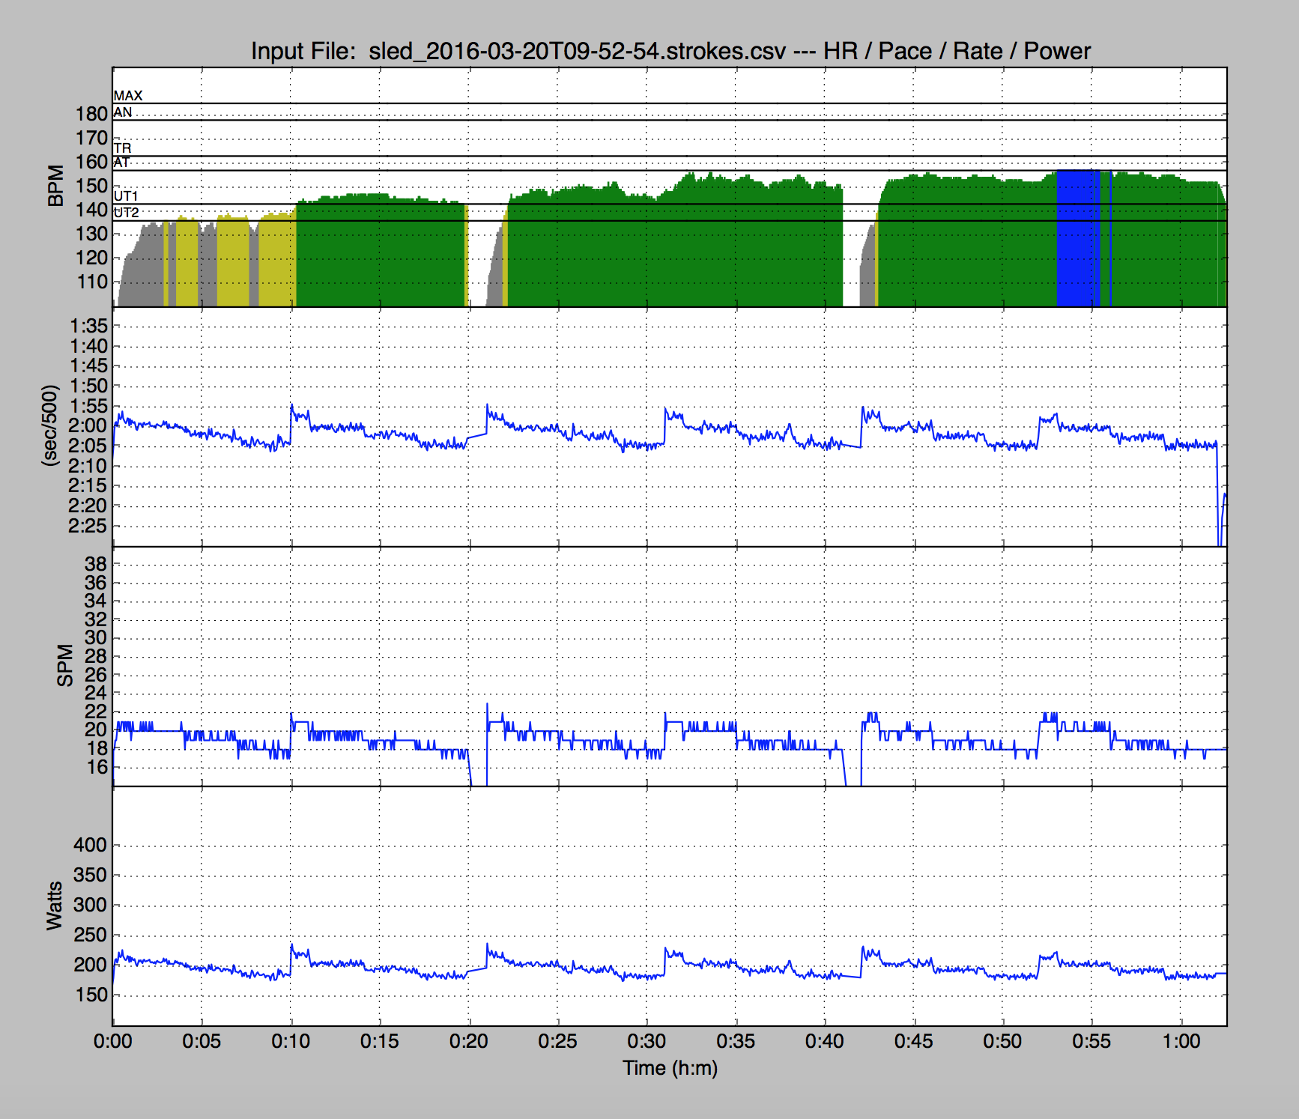Click the 1:00 time tick label
Image resolution: width=1299 pixels, height=1119 pixels.
point(1181,1041)
